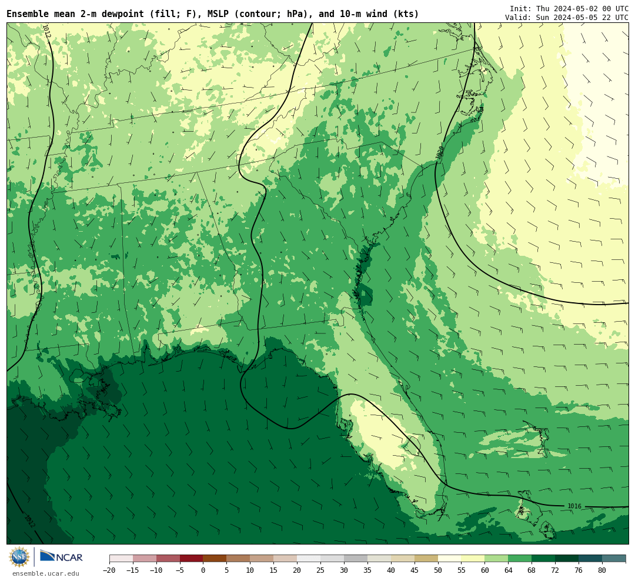Click the 64 tick label on the colorbar
The image size is (635, 581).
[509, 570]
